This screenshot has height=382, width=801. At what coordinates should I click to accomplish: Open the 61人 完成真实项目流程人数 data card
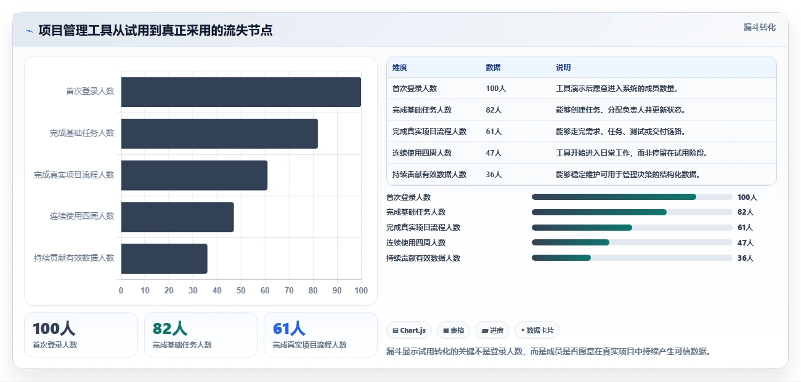[x=320, y=335]
